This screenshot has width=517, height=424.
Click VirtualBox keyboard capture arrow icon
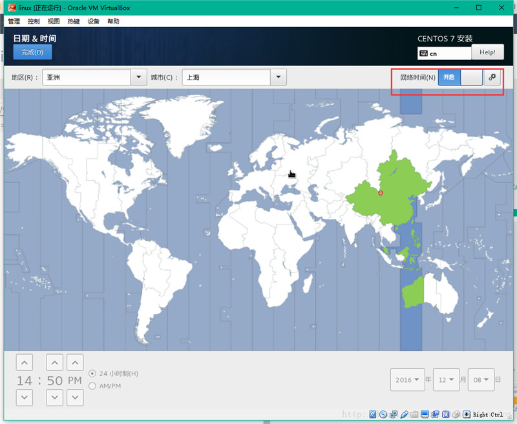coord(466,414)
